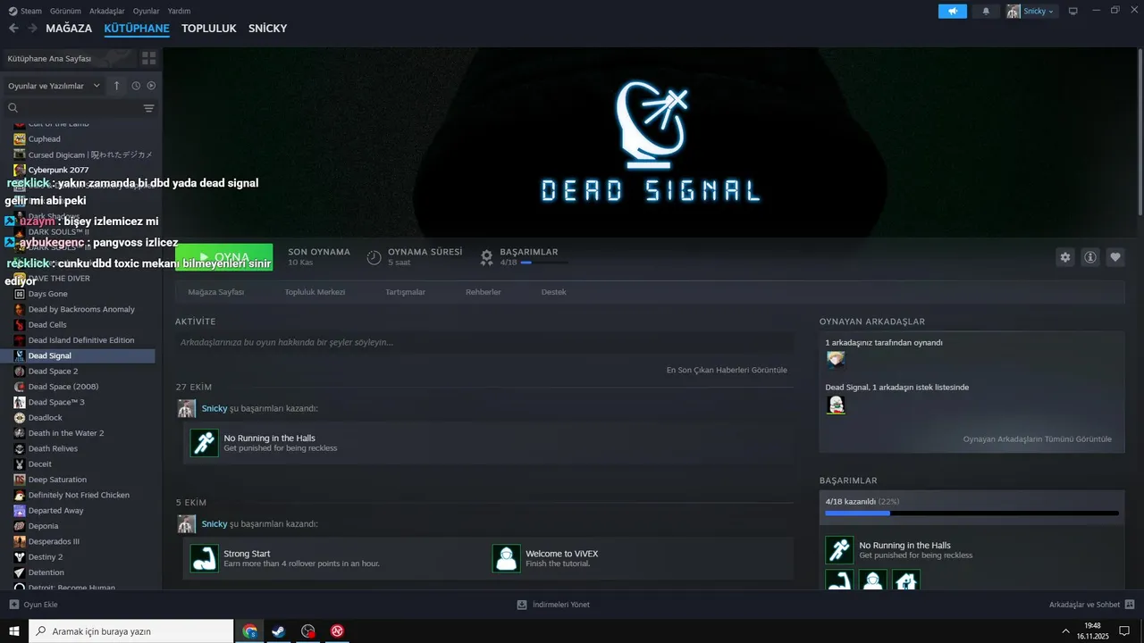Open the Arkadaşlar menu
Viewport: 1144px width, 643px height.
[107, 11]
